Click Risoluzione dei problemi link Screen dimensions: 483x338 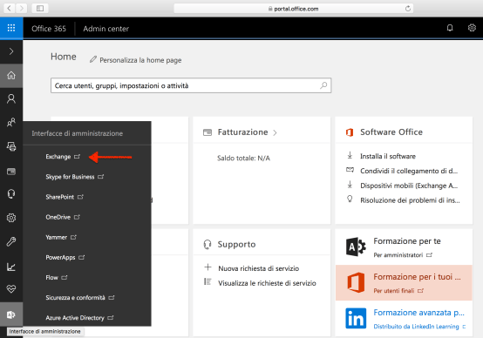click(410, 200)
